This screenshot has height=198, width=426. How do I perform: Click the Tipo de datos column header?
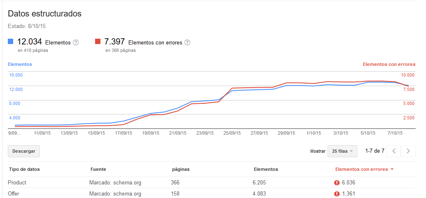(x=24, y=169)
